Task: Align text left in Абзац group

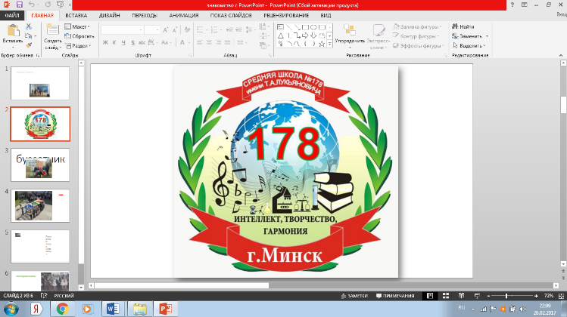Action: (200, 42)
